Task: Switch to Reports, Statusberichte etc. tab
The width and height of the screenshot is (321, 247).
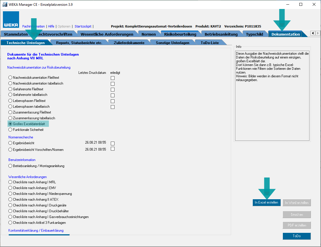Action: [x=79, y=43]
